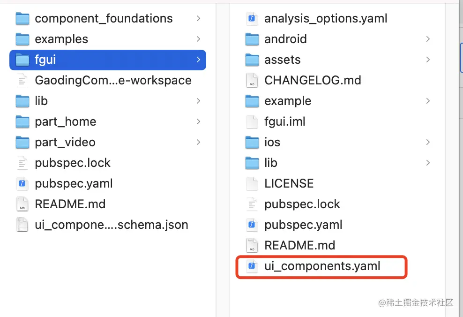Image resolution: width=463 pixels, height=317 pixels.
Task: Select the part_home folder
Action: [65, 122]
